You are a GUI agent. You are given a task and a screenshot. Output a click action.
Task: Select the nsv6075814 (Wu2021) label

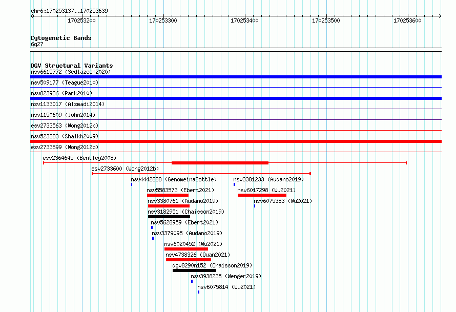click(x=226, y=287)
